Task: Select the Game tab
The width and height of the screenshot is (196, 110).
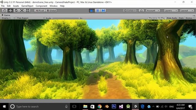Action: tap(6, 15)
